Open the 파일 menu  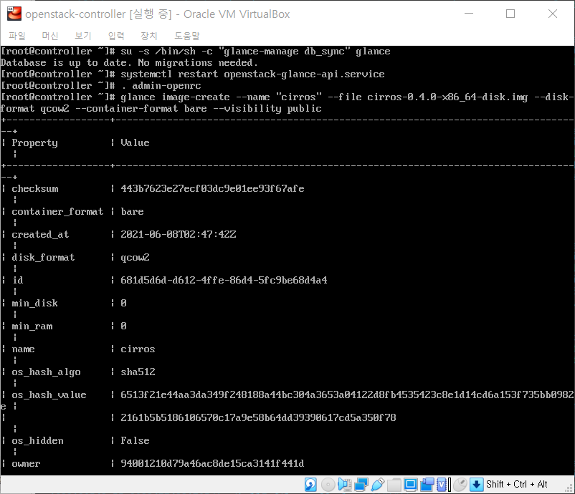click(17, 36)
